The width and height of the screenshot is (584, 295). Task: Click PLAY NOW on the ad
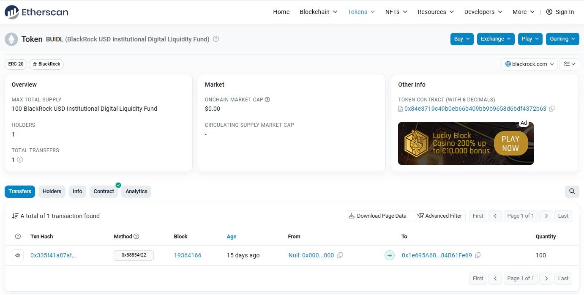tap(510, 143)
